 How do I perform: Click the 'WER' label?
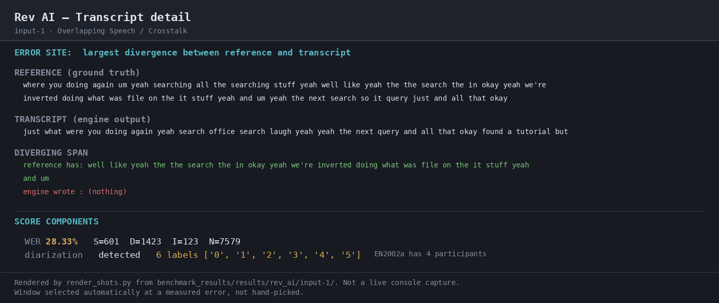(x=32, y=242)
